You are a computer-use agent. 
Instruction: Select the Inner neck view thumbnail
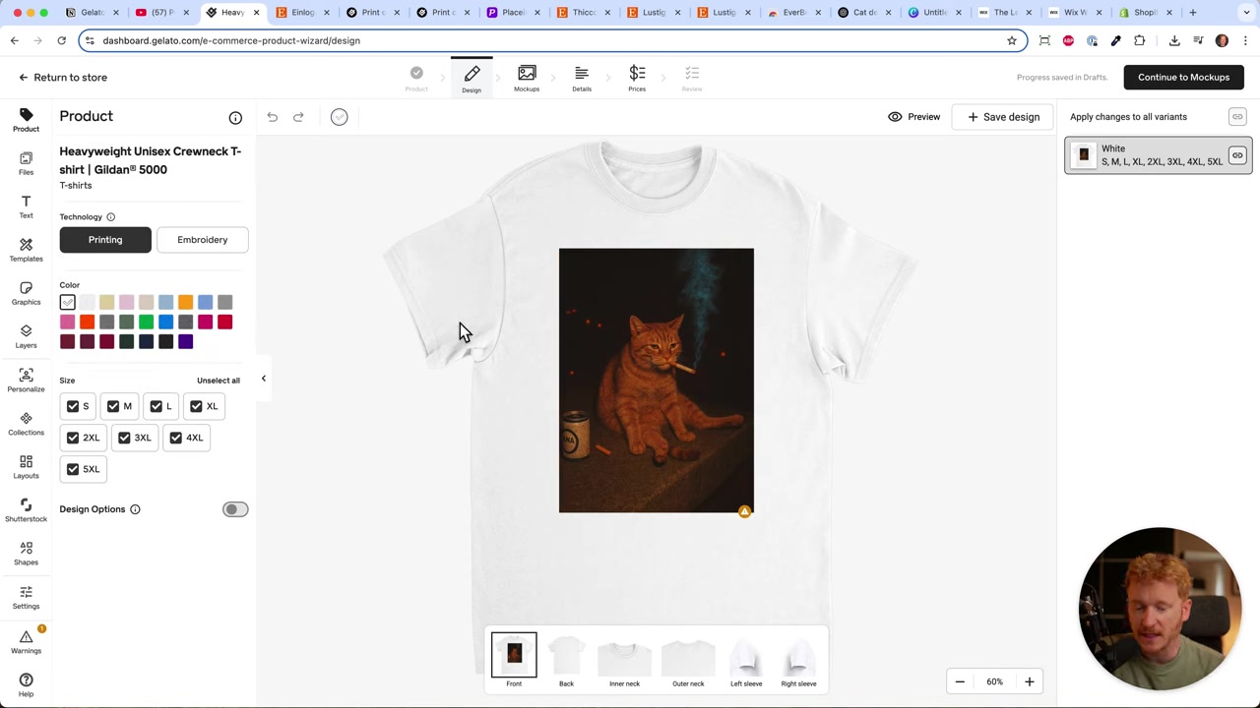coord(624,661)
